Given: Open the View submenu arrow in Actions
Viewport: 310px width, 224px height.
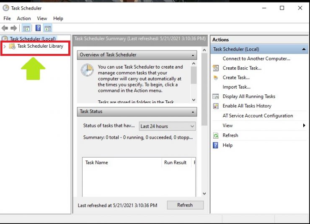Looking at the screenshot, I should click(x=304, y=125).
